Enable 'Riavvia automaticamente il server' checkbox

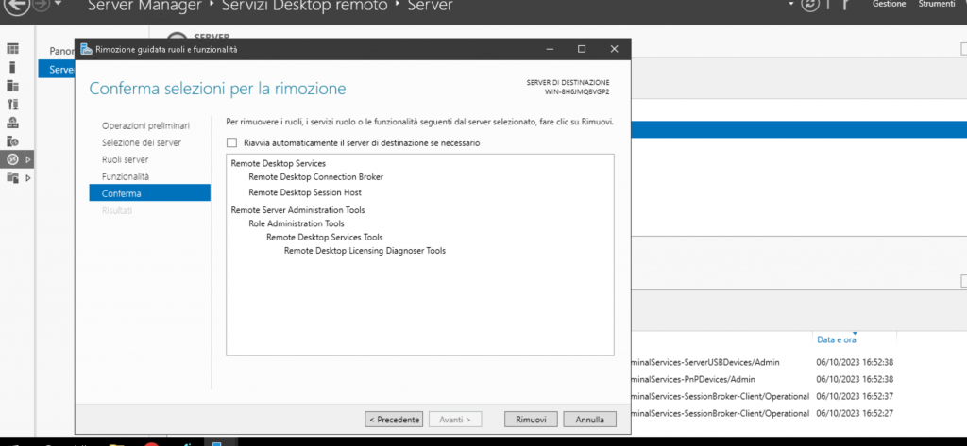pos(232,143)
